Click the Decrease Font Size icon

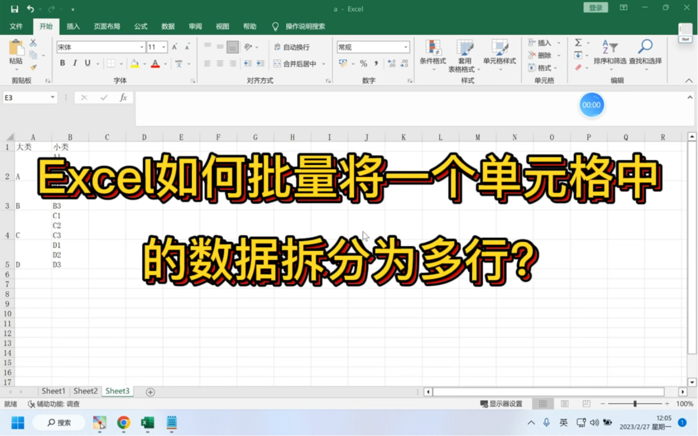pyautogui.click(x=187, y=47)
